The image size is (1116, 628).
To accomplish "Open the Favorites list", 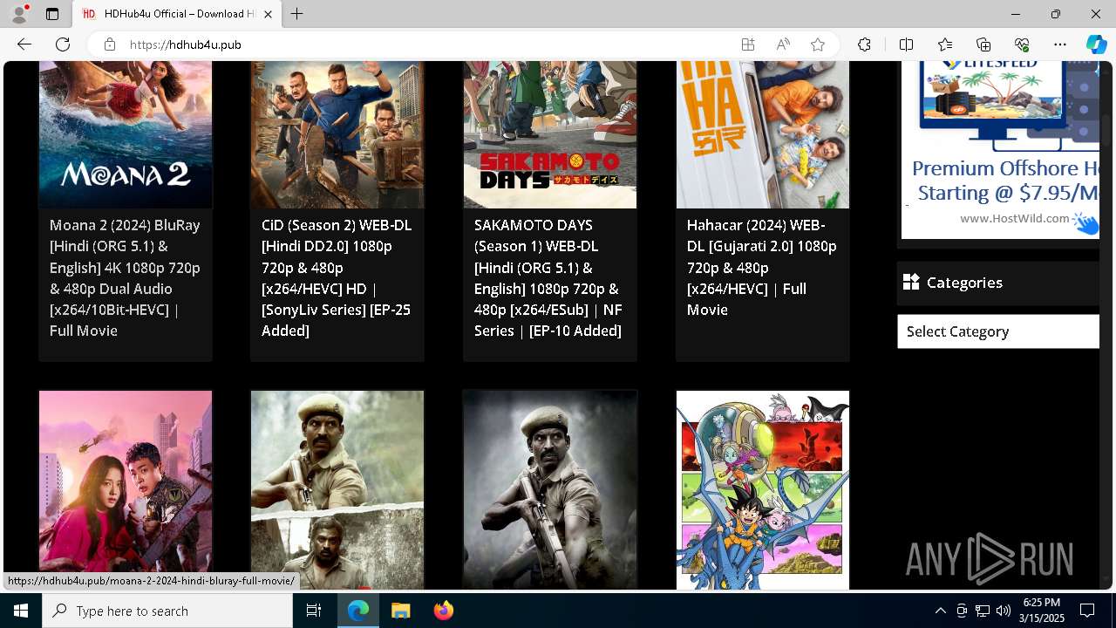I will (x=945, y=44).
